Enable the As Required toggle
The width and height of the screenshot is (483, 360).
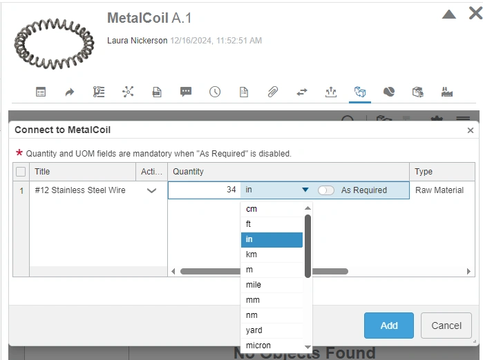pyautogui.click(x=326, y=190)
